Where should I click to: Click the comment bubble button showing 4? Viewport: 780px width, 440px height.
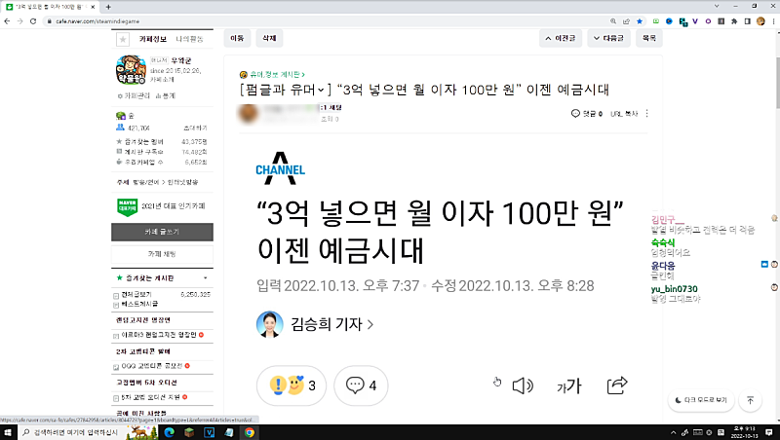[x=361, y=385]
